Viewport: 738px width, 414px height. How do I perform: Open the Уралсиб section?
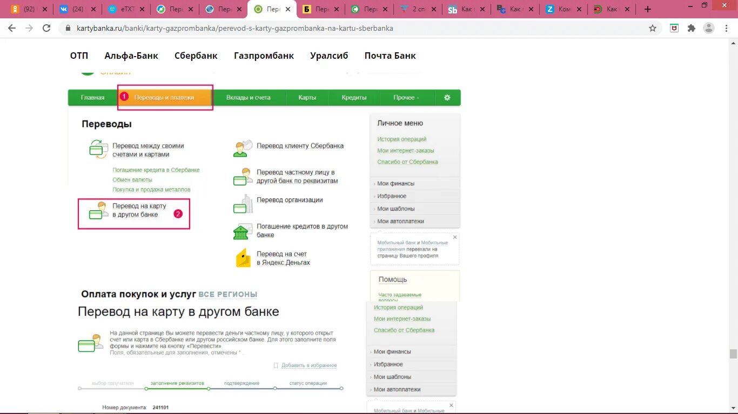pyautogui.click(x=329, y=56)
